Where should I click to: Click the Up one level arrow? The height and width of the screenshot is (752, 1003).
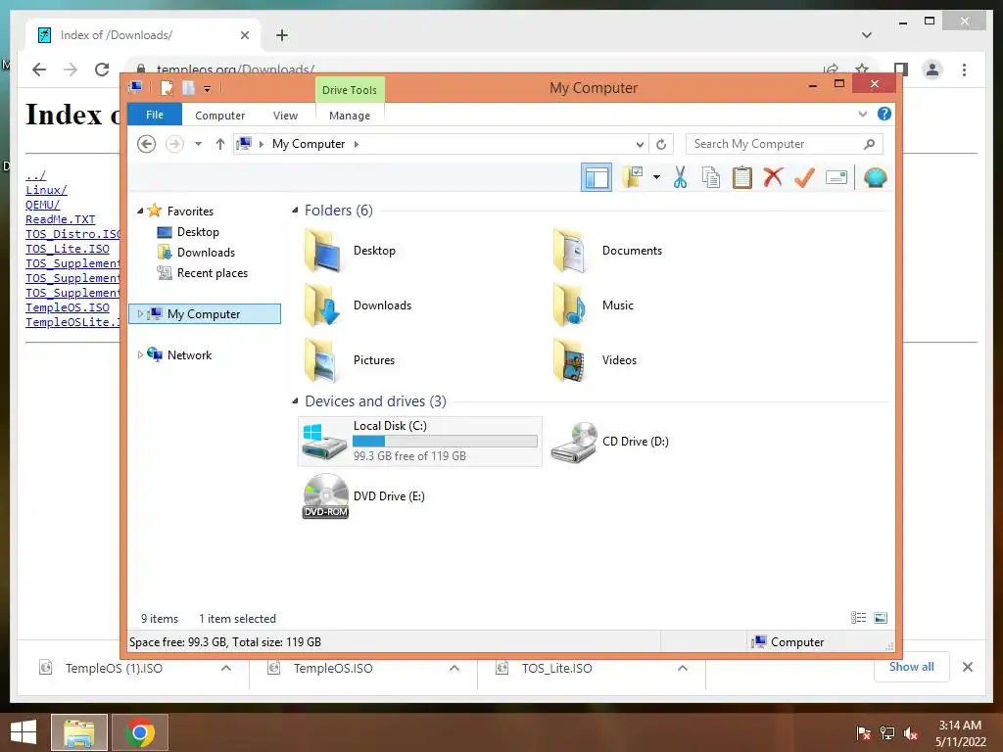click(220, 144)
